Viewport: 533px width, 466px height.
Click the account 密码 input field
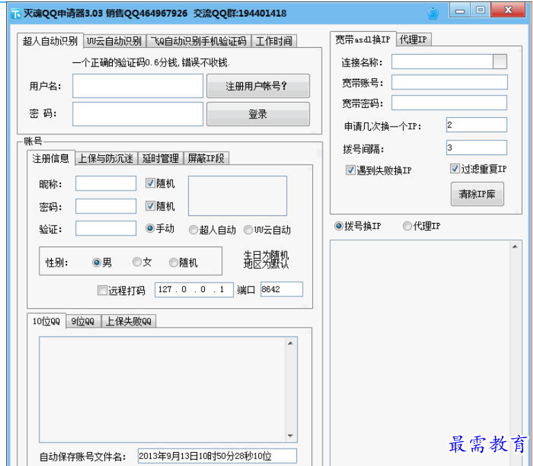click(106, 206)
